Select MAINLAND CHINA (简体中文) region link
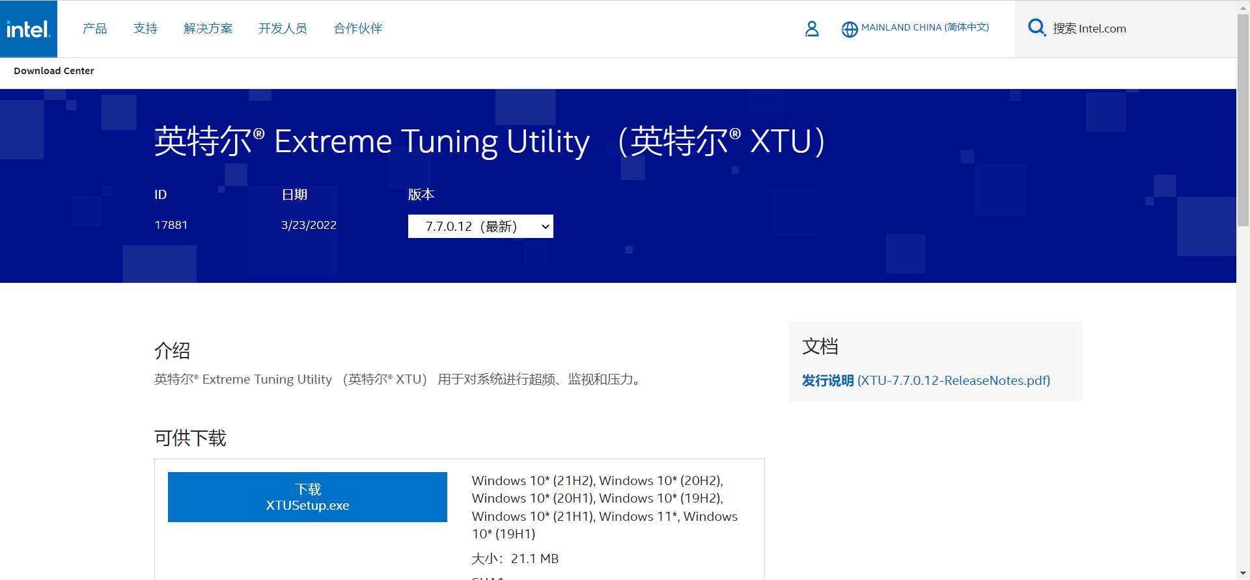This screenshot has width=1250, height=580. [924, 27]
